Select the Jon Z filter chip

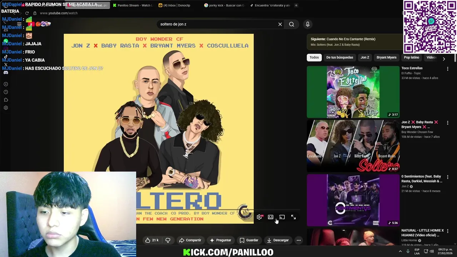click(365, 57)
